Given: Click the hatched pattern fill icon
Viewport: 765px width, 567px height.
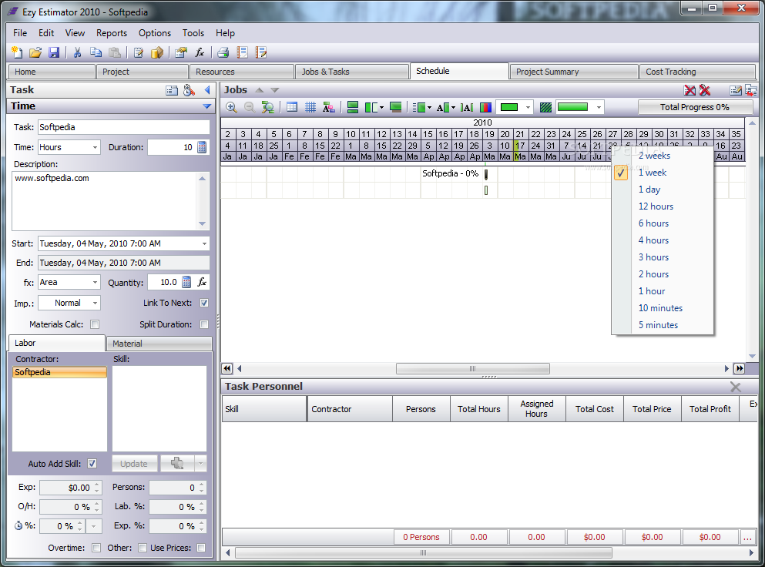Looking at the screenshot, I should tap(546, 107).
